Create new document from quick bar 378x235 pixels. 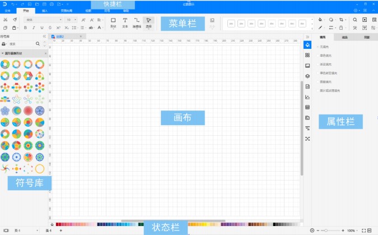pyautogui.click(x=30, y=4)
